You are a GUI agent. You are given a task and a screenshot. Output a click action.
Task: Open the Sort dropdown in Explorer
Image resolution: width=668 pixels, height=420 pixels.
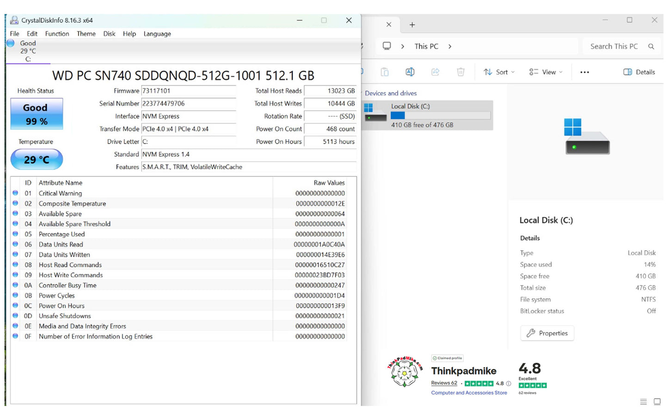(499, 72)
